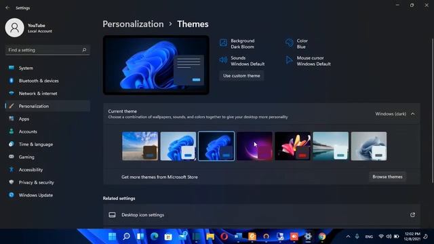Screen dimensions: 434x244
Task: Select the grey Flow theme thumbnail
Action: click(369, 146)
